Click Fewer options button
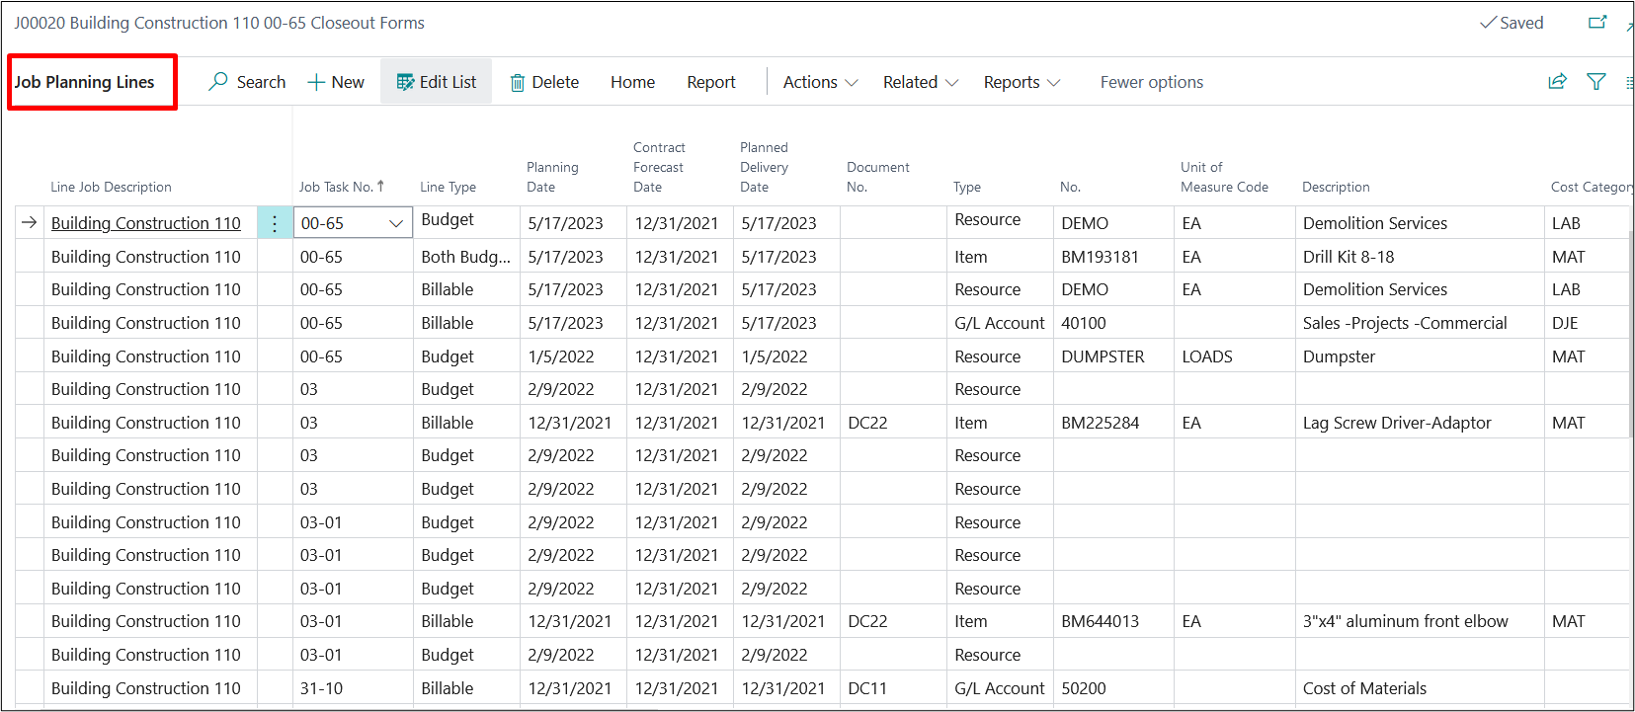 pyautogui.click(x=1151, y=83)
